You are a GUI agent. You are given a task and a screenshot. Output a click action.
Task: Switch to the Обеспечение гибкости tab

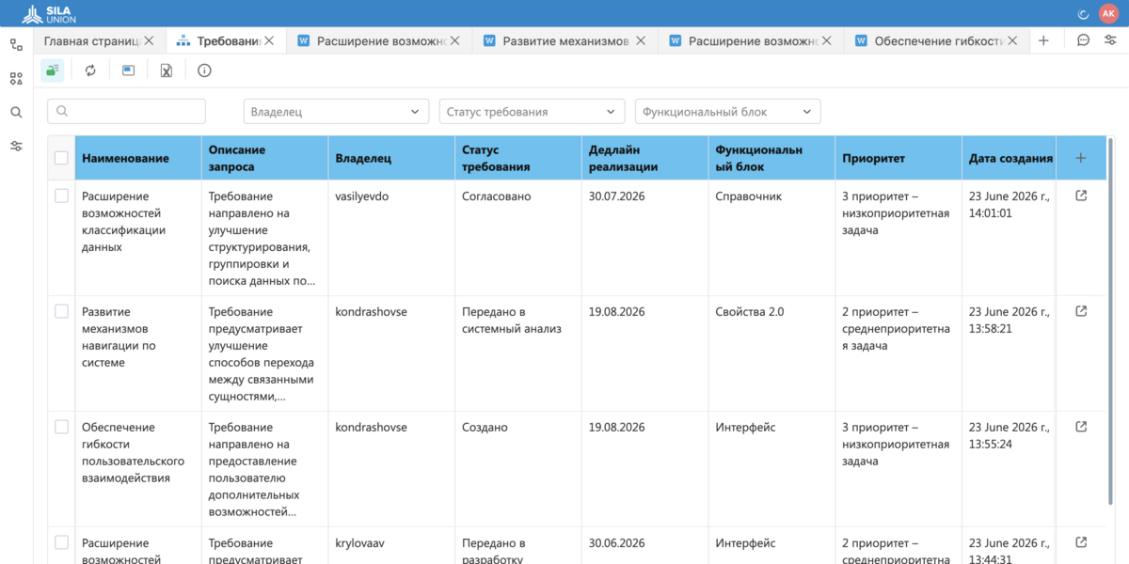(x=937, y=40)
